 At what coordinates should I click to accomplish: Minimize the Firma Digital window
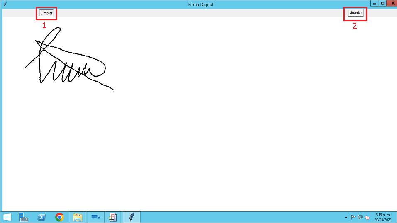click(375, 3)
